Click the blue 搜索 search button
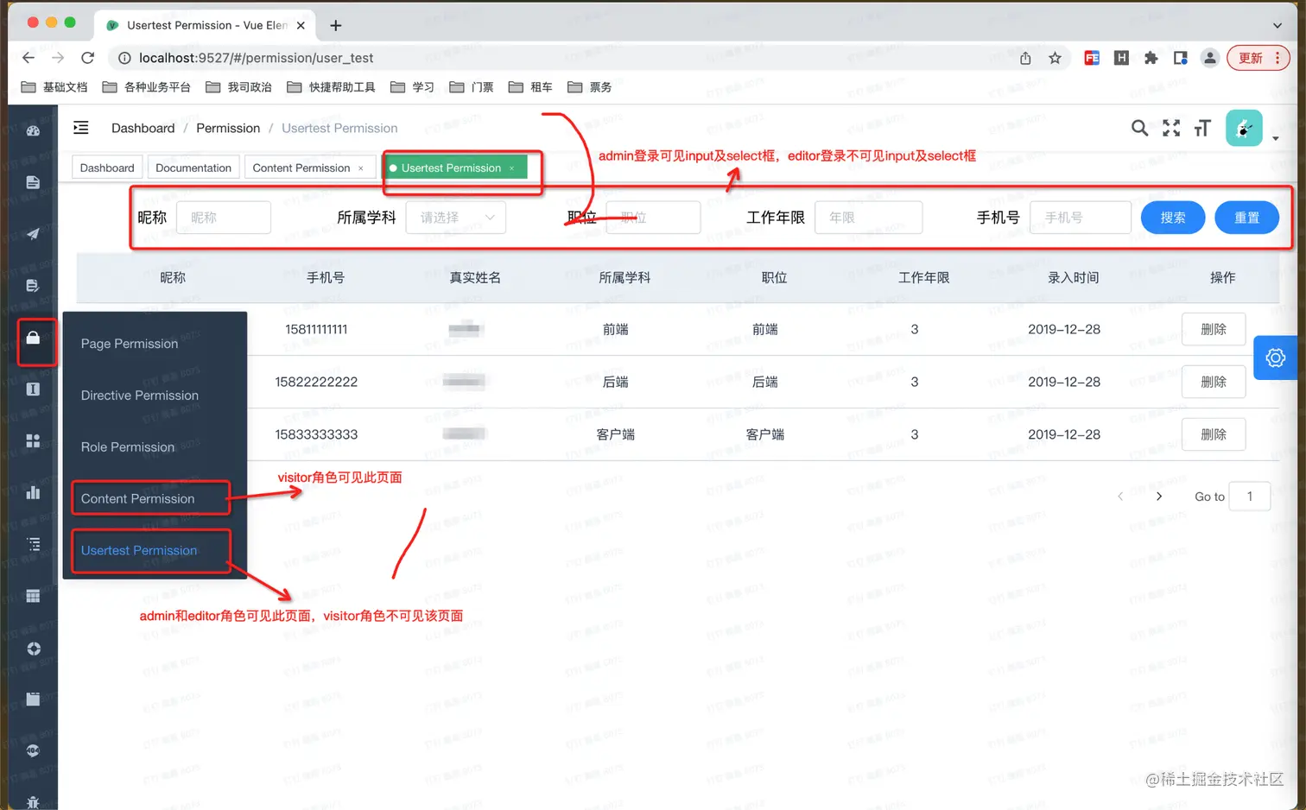Screen dimensions: 1306x810 1173,218
